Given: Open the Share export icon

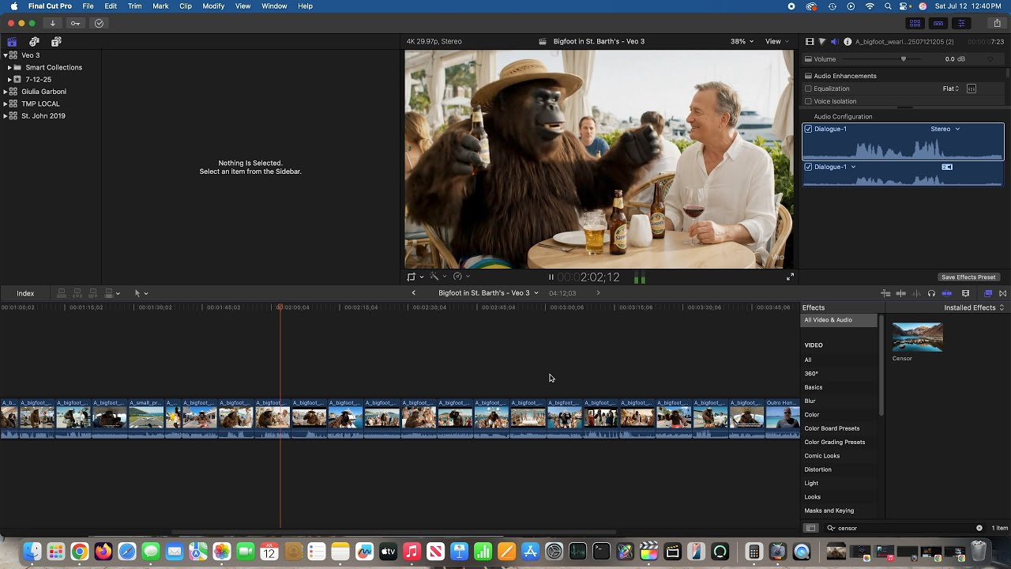Looking at the screenshot, I should tap(997, 23).
